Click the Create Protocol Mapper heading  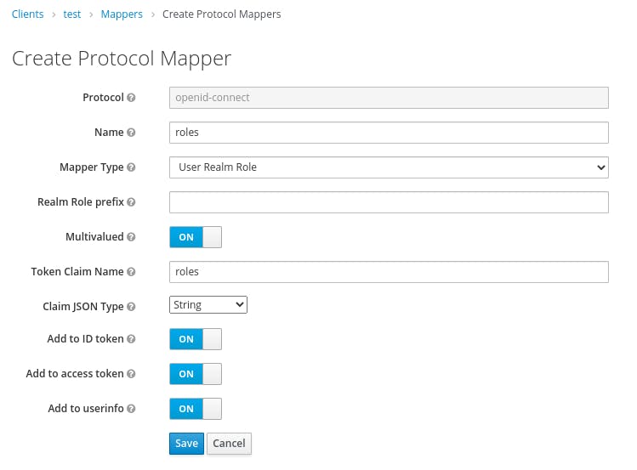click(122, 59)
